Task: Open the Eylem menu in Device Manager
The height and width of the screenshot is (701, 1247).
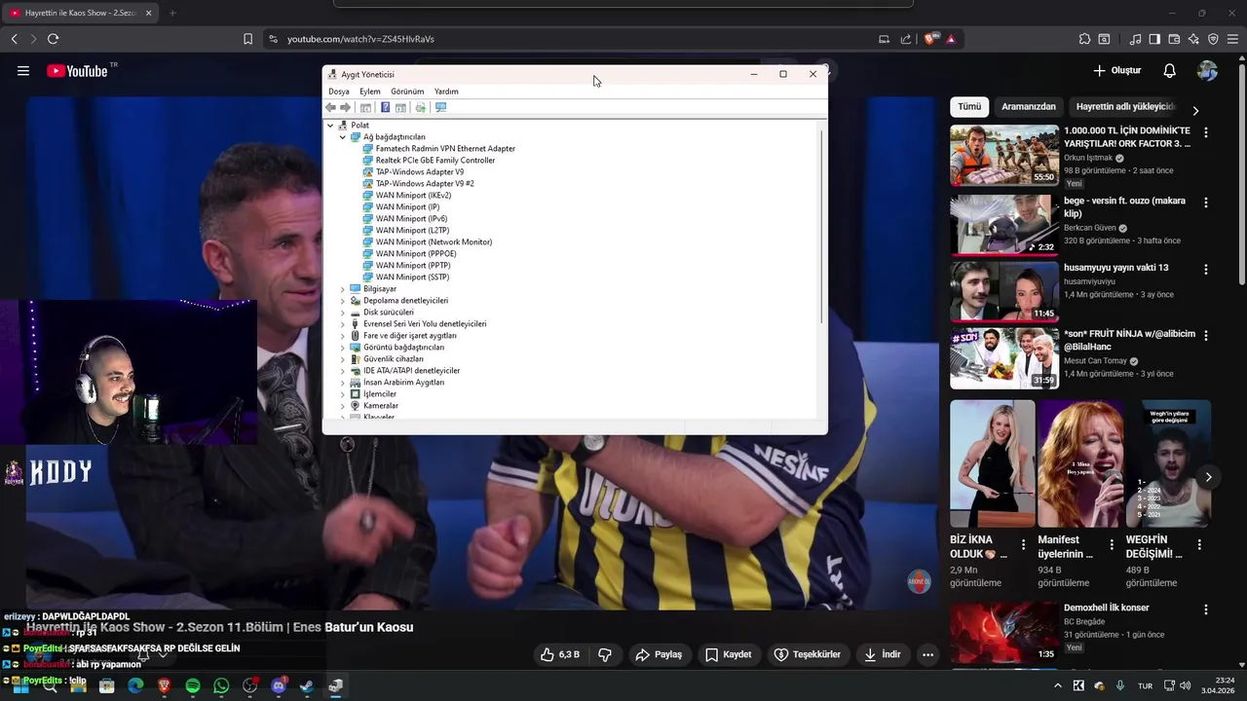Action: pyautogui.click(x=370, y=92)
